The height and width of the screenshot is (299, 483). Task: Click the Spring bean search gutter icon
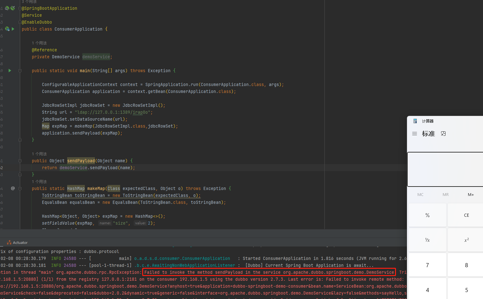[x=7, y=8]
